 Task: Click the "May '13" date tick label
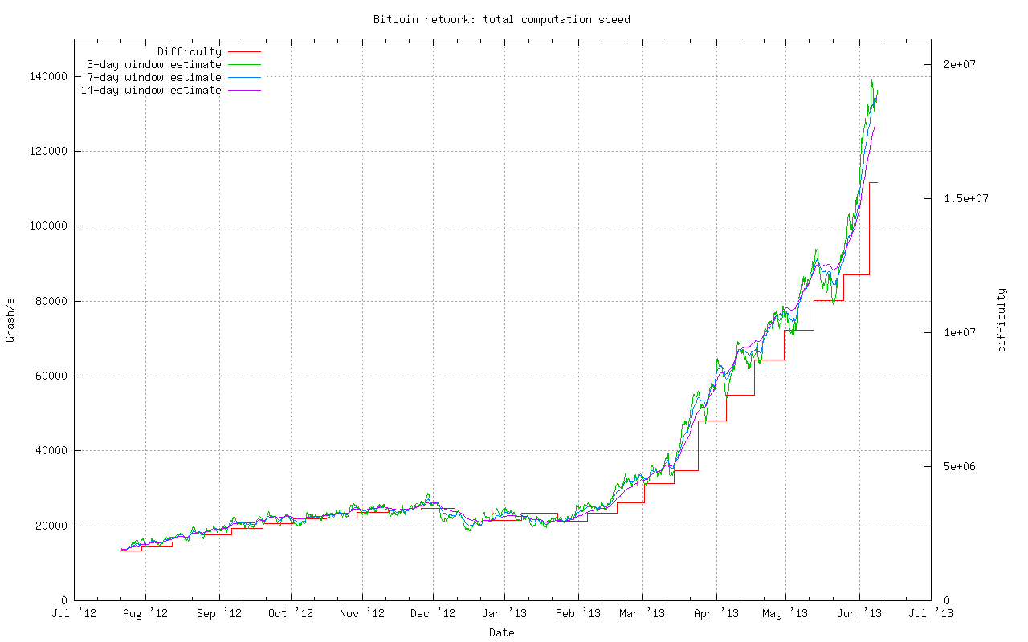[785, 614]
